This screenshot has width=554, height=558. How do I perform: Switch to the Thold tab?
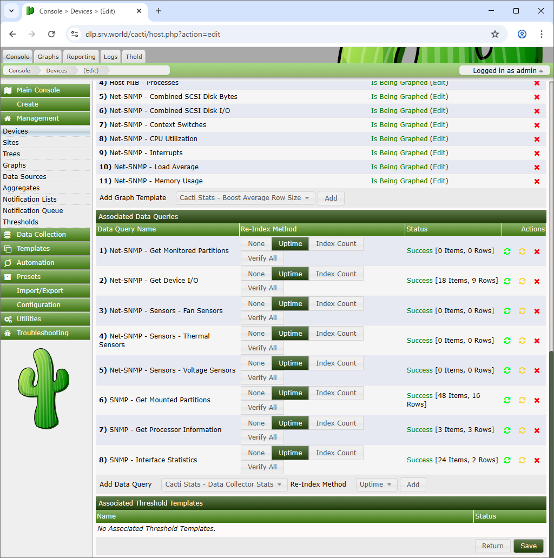[134, 57]
